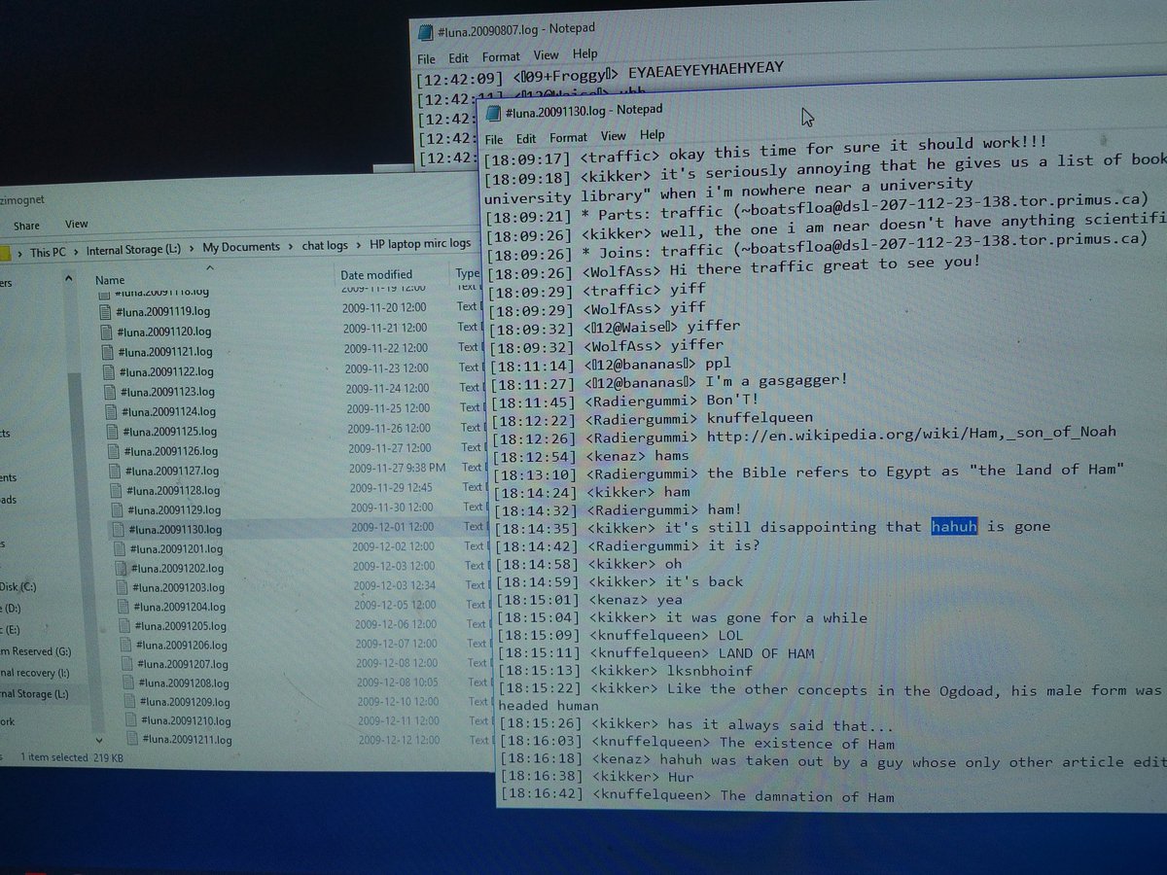The image size is (1167, 875).
Task: Select the file name #luna.20091205.log
Action: (x=180, y=626)
